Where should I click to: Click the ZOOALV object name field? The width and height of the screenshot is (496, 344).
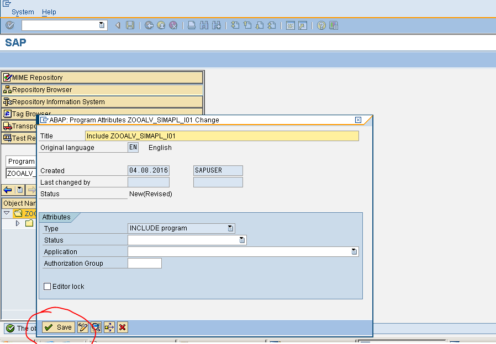21,173
